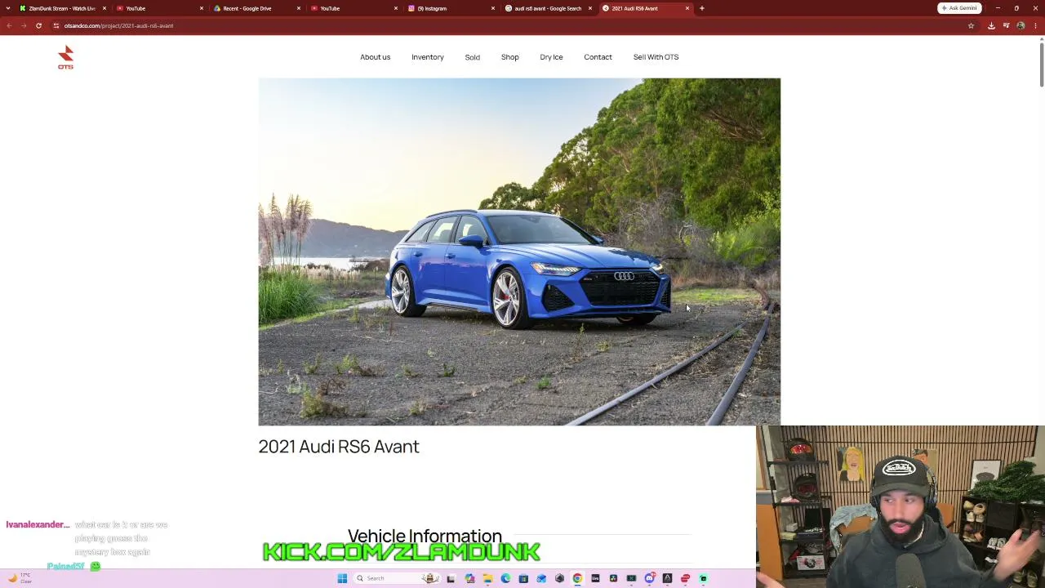Click the 2021 Audi RS6 Avant heading
1045x588 pixels.
tap(339, 447)
